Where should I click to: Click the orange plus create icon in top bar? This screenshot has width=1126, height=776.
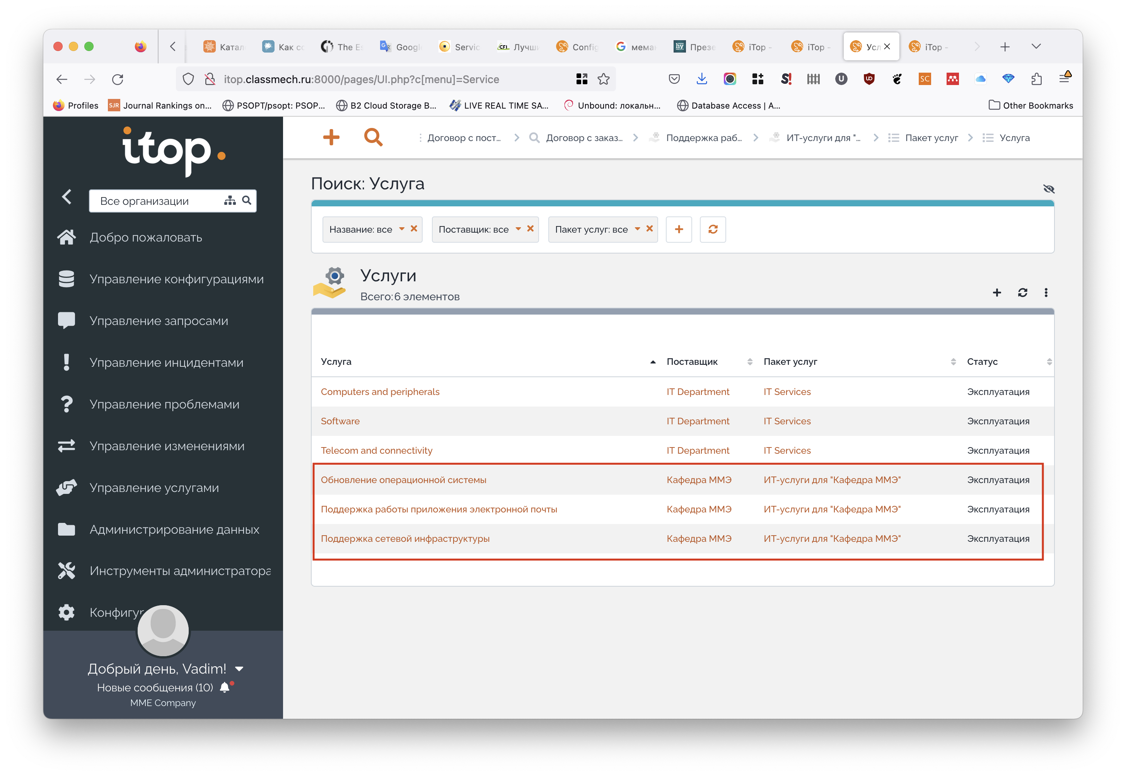pyautogui.click(x=331, y=137)
